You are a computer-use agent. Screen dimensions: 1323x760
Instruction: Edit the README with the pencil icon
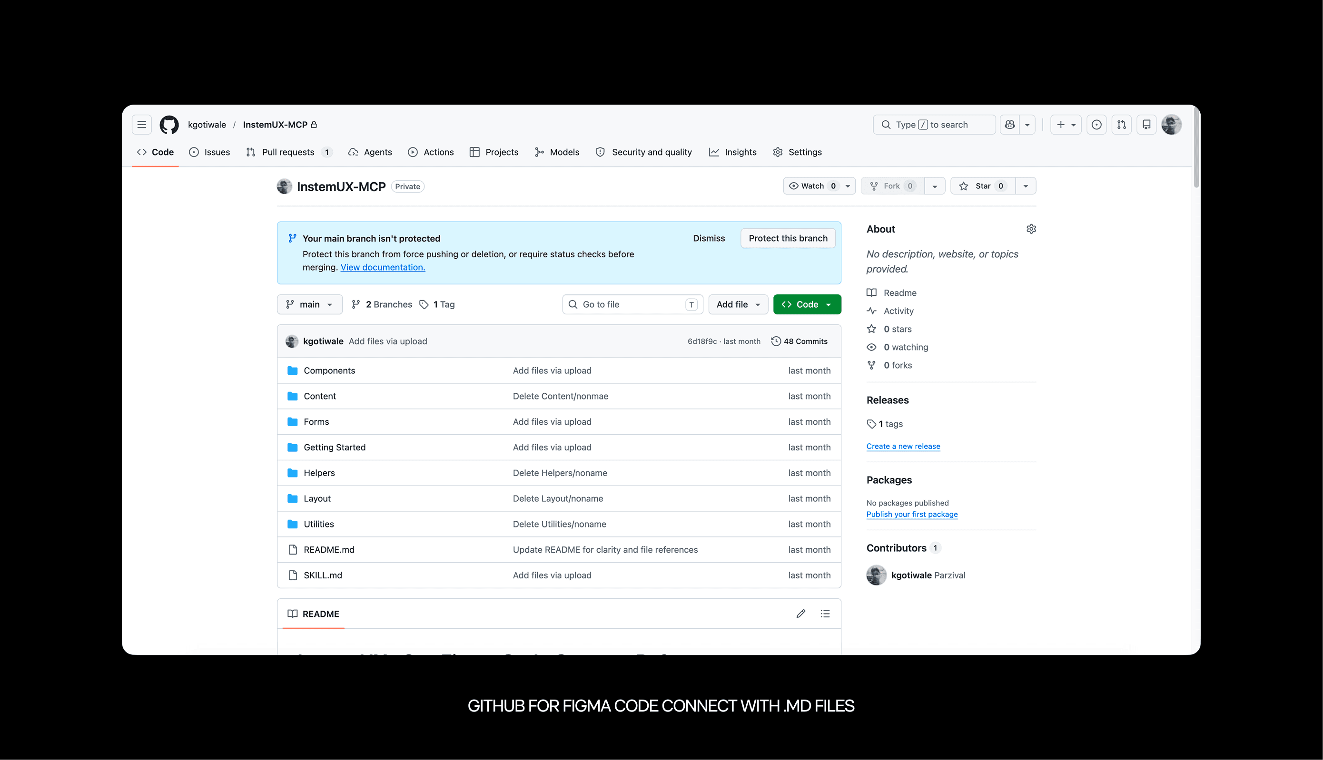800,614
